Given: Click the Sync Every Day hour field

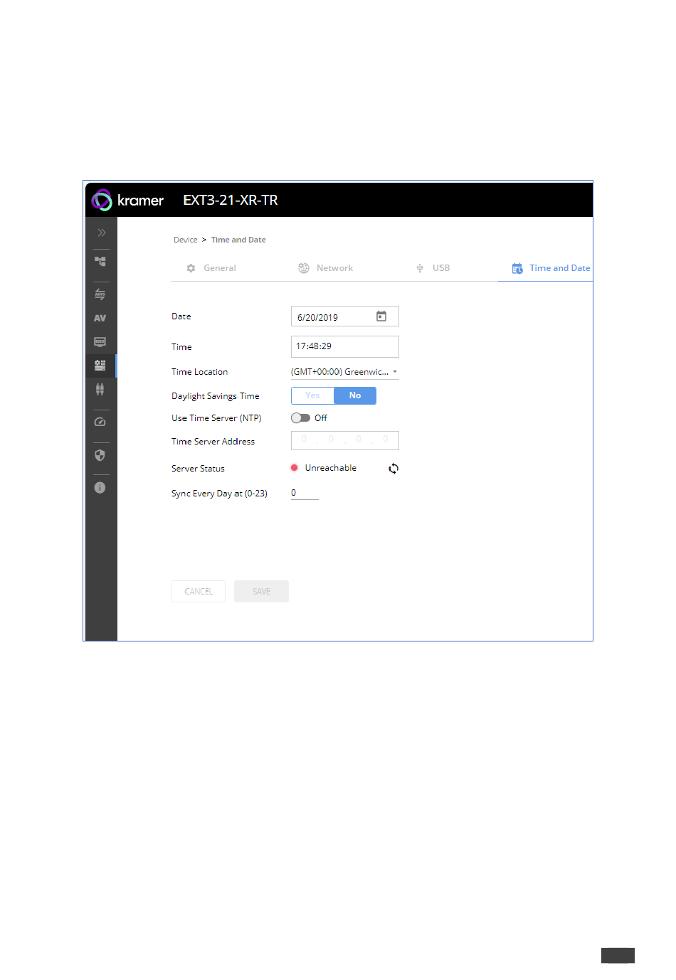Looking at the screenshot, I should tap(305, 493).
